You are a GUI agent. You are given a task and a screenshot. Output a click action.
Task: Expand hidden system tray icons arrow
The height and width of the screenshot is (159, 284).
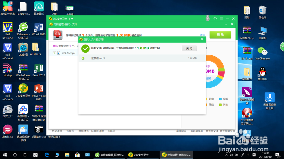(226, 155)
